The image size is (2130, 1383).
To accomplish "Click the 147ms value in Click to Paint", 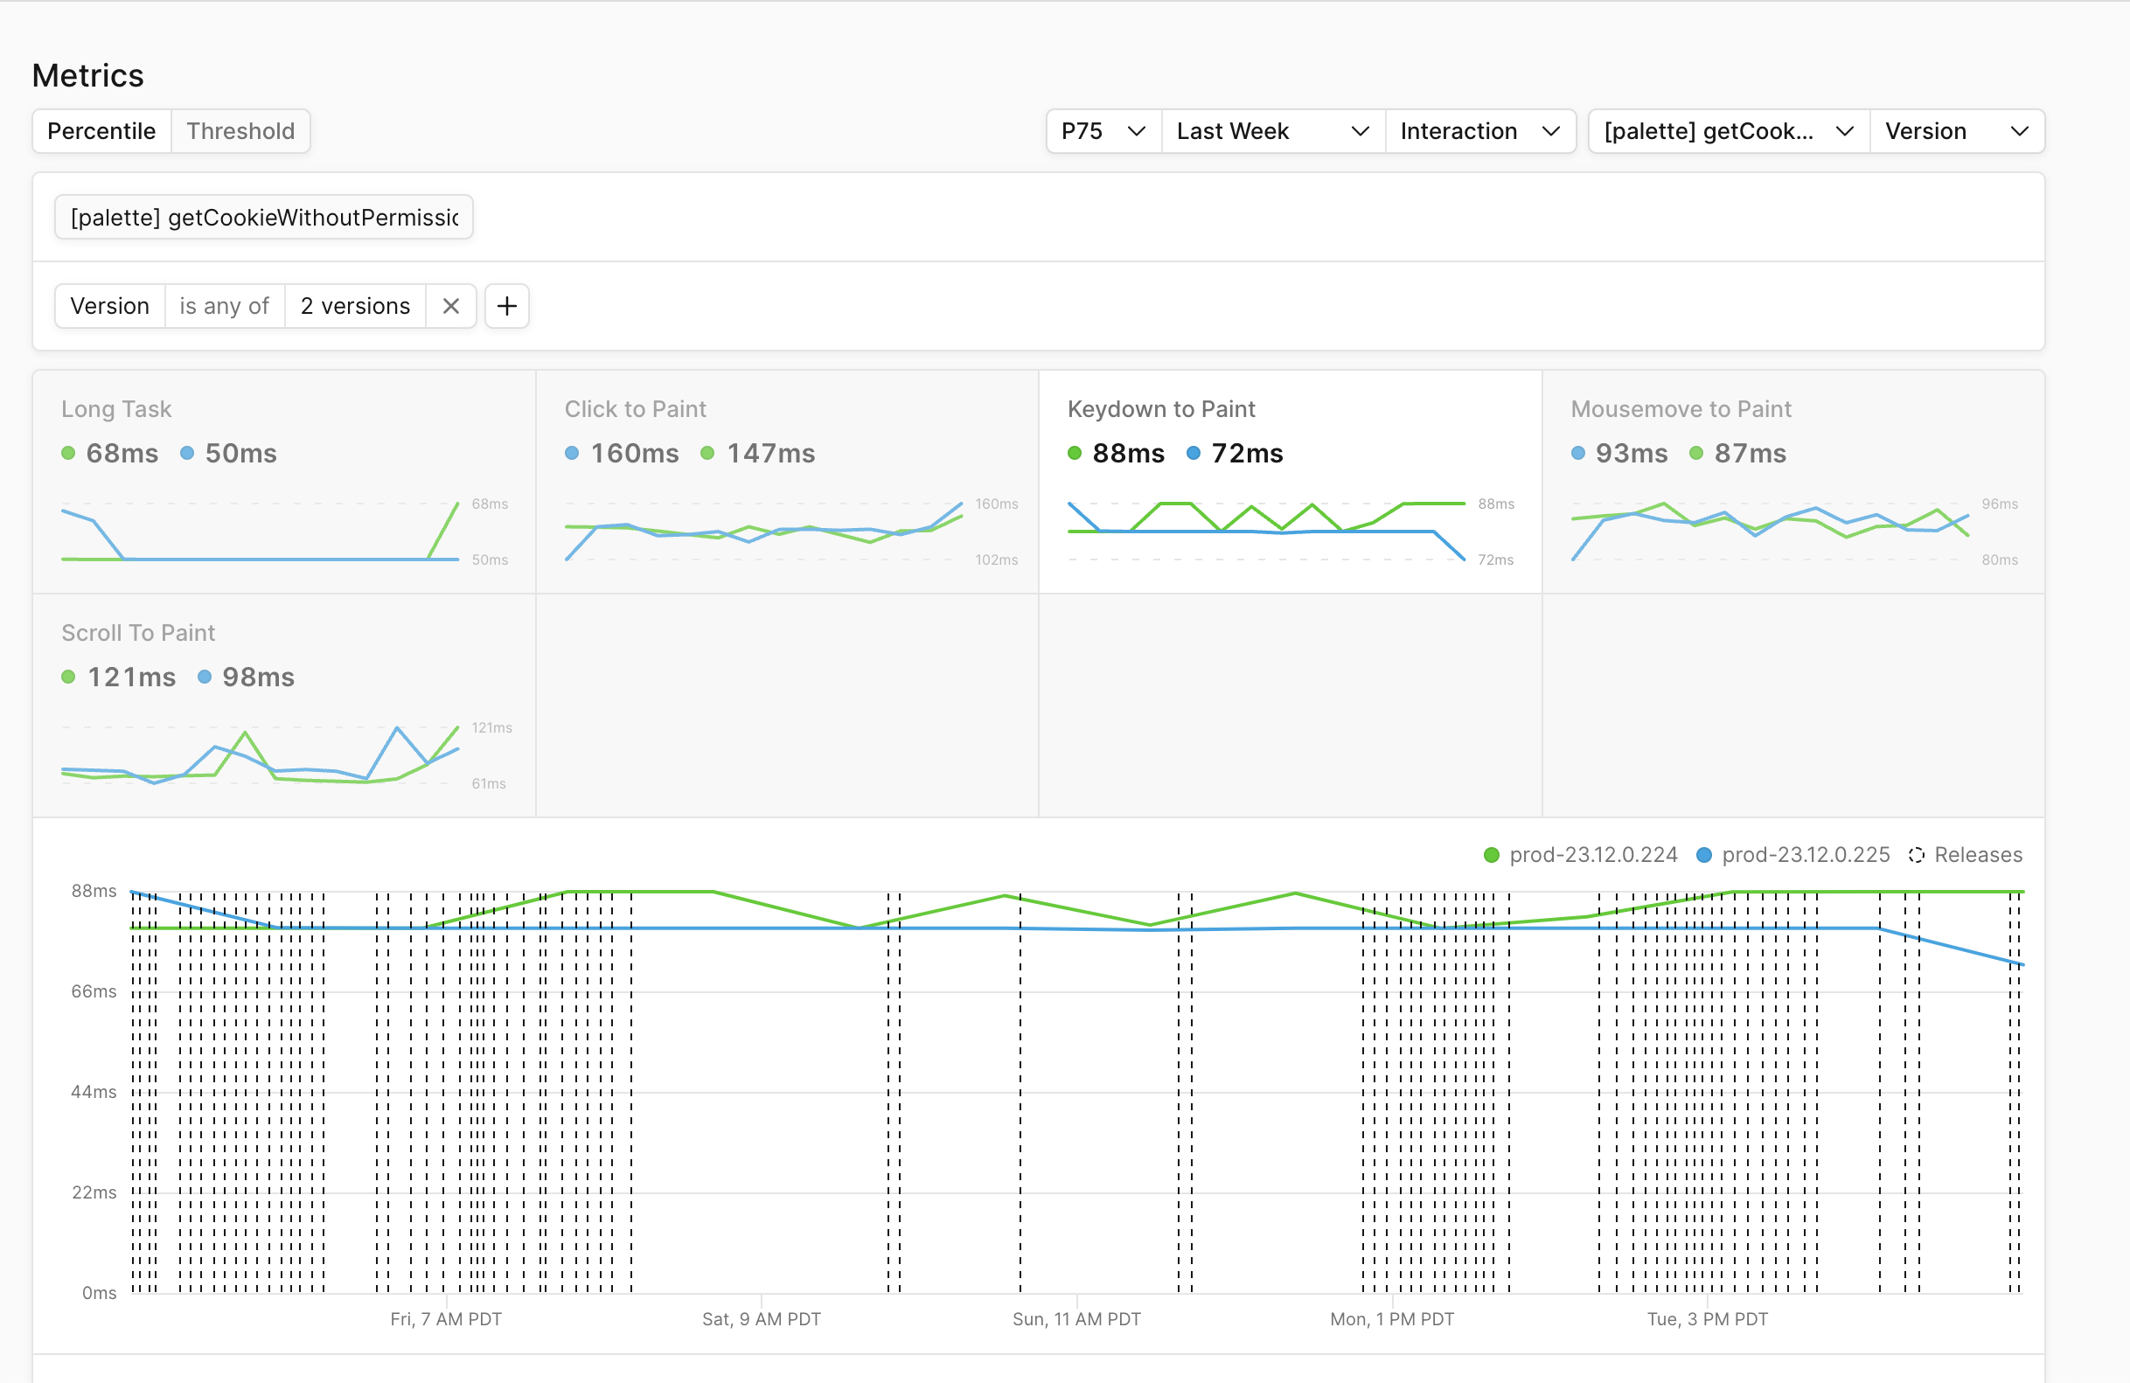I will [770, 454].
